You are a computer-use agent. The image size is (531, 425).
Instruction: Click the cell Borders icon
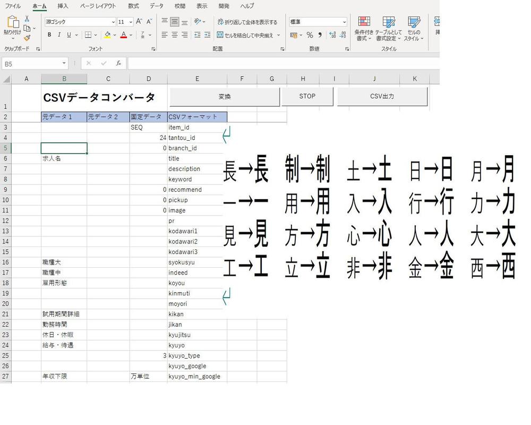(88, 35)
